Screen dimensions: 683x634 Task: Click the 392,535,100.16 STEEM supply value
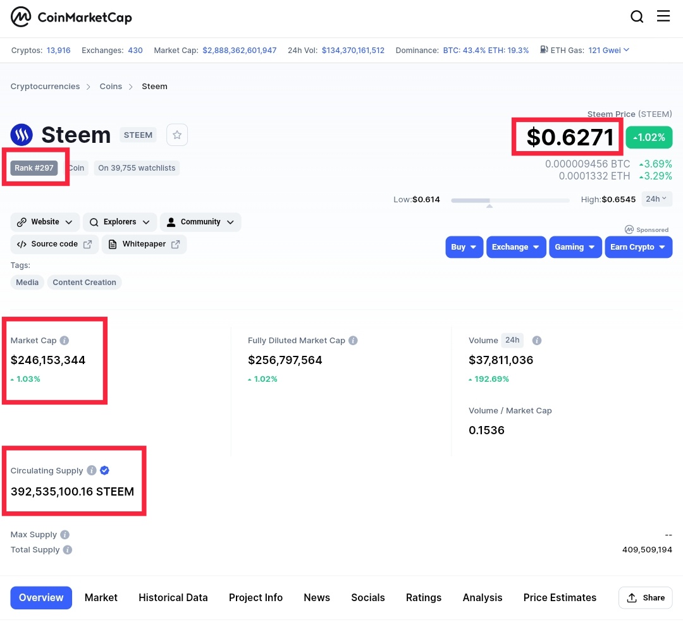(x=72, y=492)
